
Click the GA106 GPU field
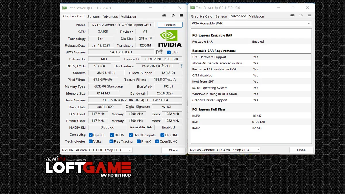pyautogui.click(x=102, y=32)
